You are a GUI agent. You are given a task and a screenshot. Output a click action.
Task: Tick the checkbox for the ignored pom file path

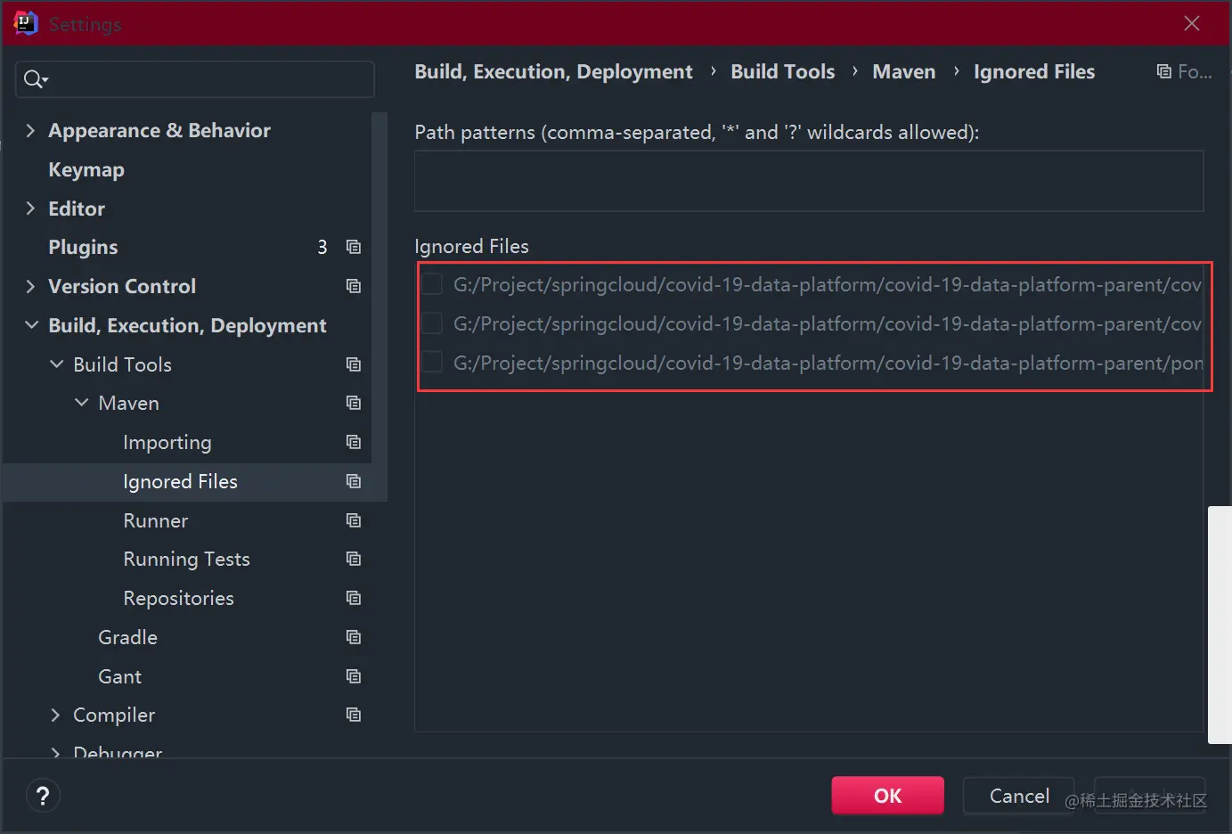432,363
